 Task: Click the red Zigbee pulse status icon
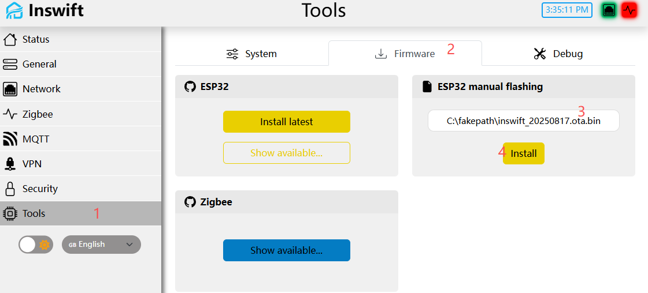(x=630, y=10)
